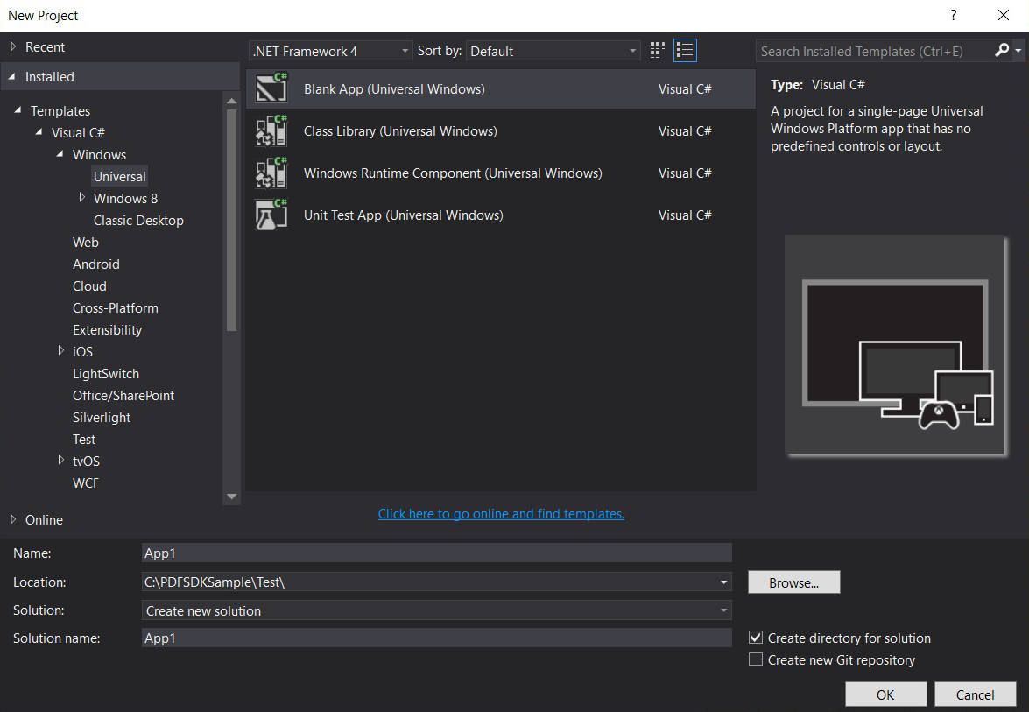Enable Create new Git repository

(756, 659)
